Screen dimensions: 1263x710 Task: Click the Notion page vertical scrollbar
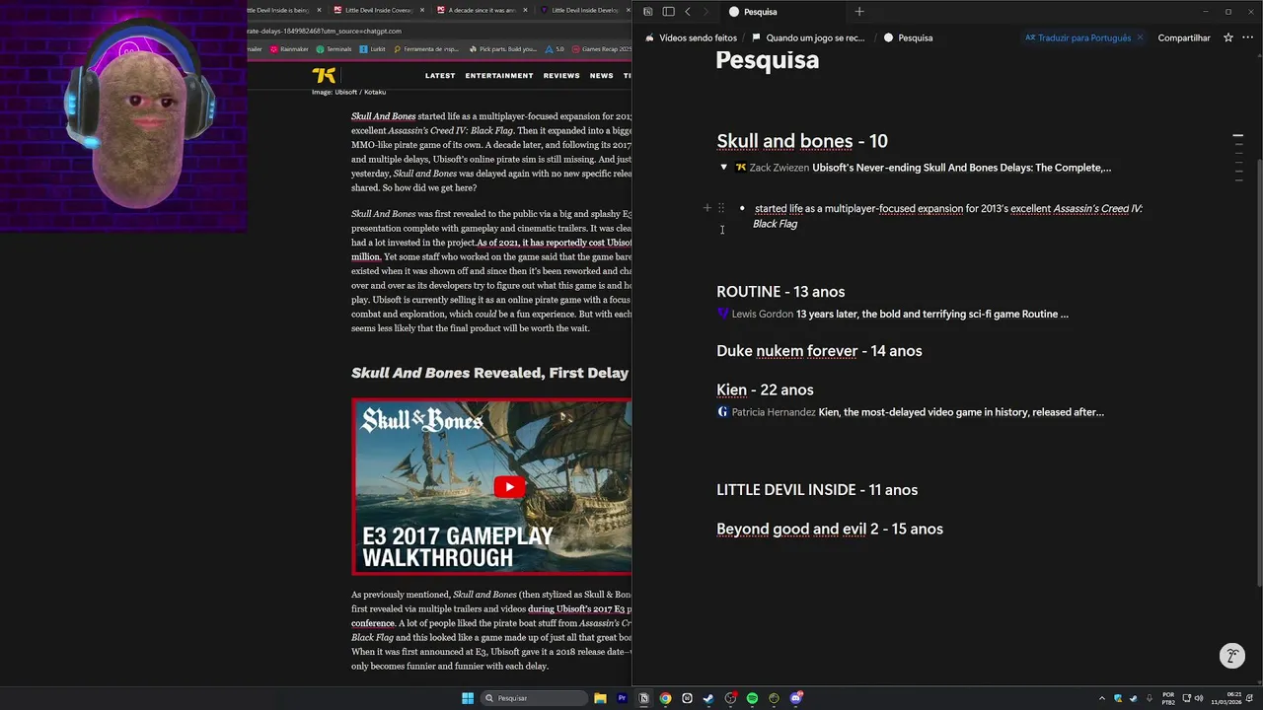click(x=1259, y=375)
